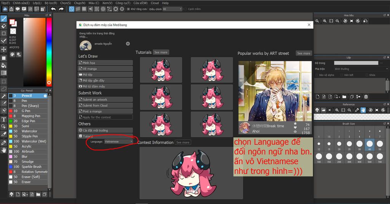The height and width of the screenshot is (204, 390).
Task: Click See more next to Tutorials
Action: click(x=161, y=52)
